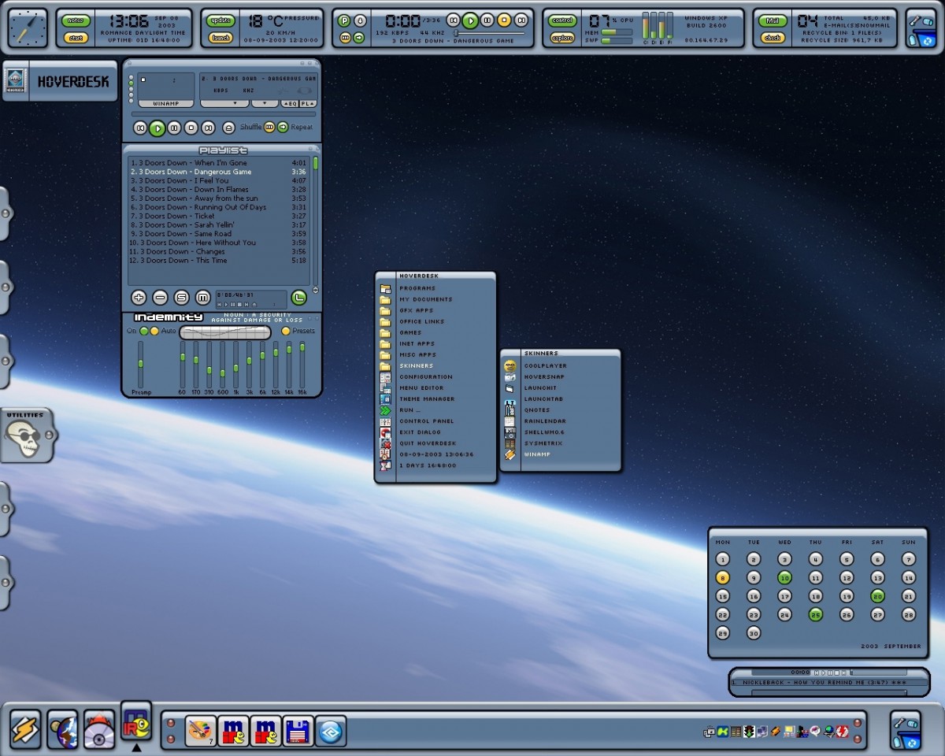Click the playlist select (S) button
Screen dimensions: 945x756
181,297
